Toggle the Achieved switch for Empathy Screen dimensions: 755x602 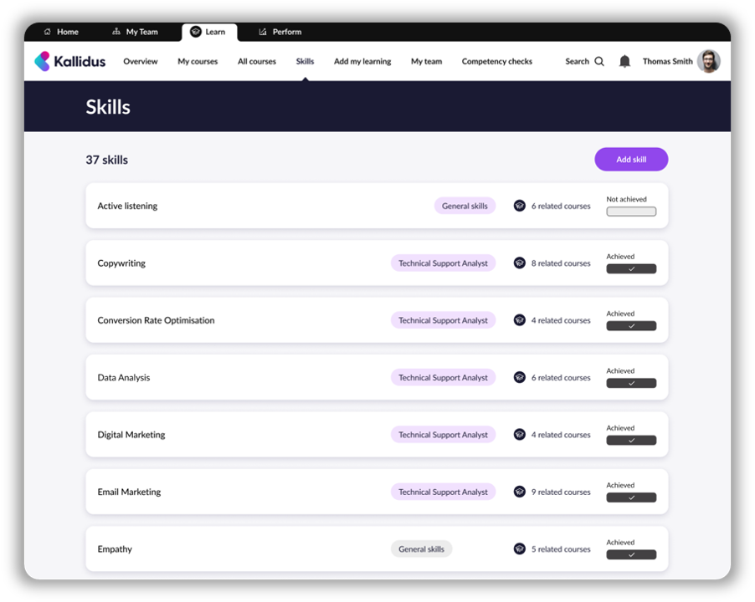[631, 554]
